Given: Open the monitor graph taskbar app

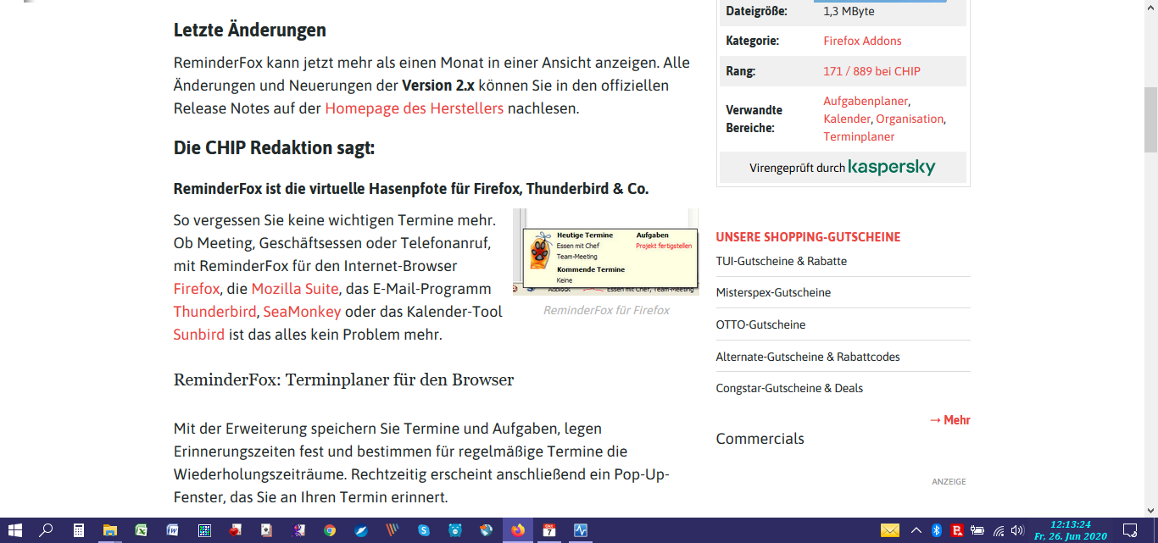Looking at the screenshot, I should 581,530.
